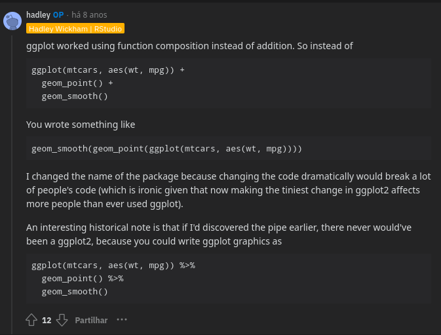
Task: Click hadley's Reddit avatar
Action: coord(12,21)
